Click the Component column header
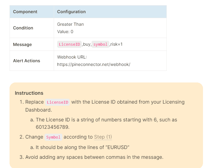Screen dimensions: 207x168 click(25, 12)
